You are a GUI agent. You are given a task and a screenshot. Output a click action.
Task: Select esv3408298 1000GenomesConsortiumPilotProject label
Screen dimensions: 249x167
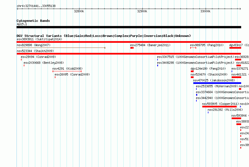point(196,63)
